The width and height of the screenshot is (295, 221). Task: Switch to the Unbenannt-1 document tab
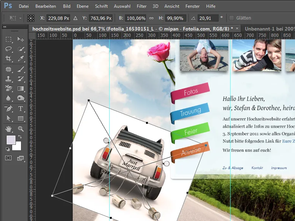[270, 29]
